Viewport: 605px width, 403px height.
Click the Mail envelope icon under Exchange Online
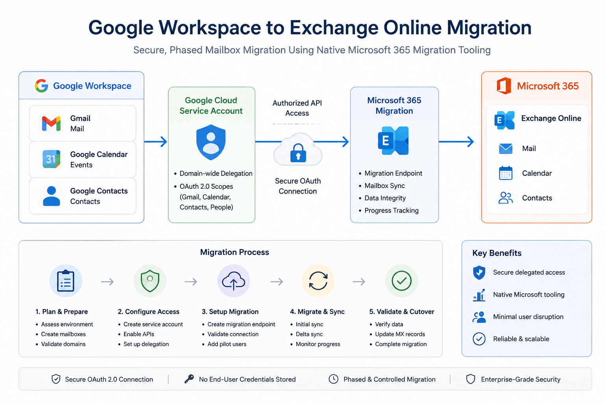[x=506, y=149]
